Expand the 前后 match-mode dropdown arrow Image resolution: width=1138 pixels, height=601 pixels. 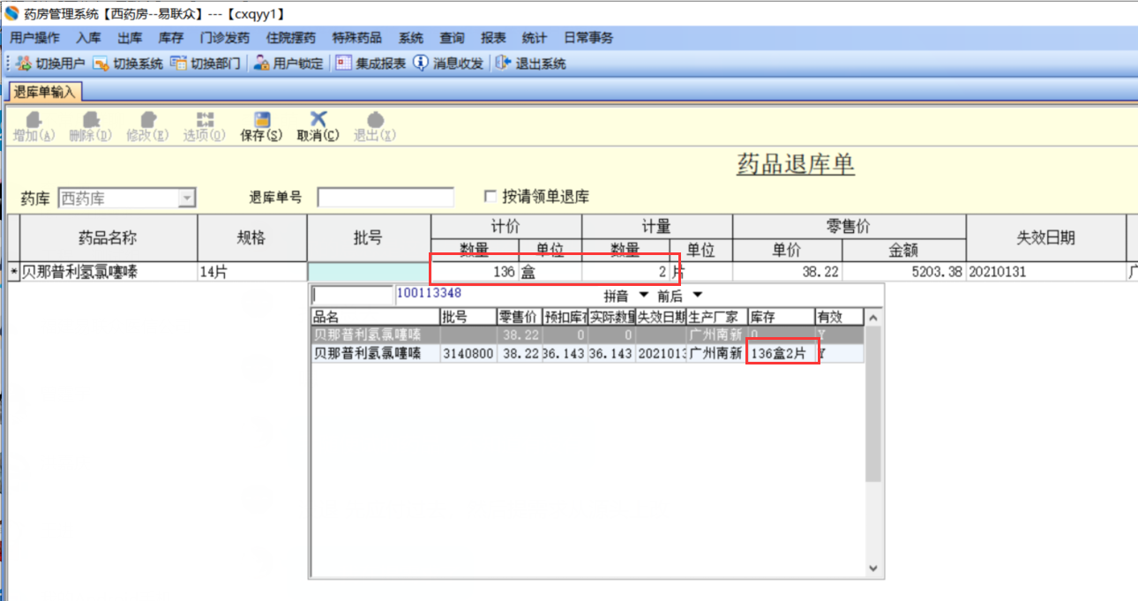698,295
